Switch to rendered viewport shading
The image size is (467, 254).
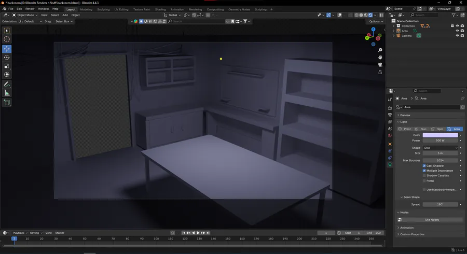[370, 15]
